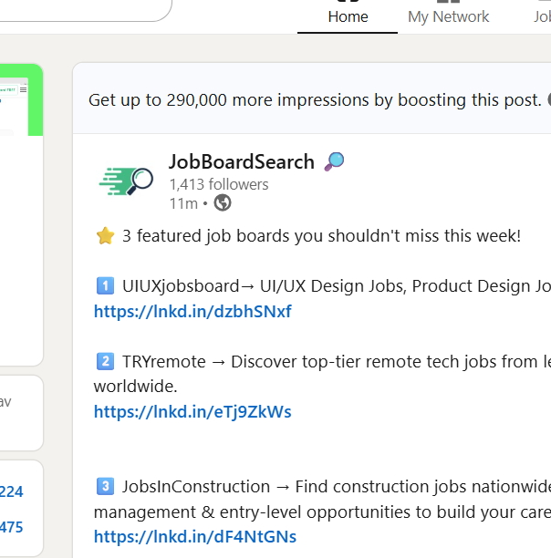Screen dimensions: 551x558
Task: Open the lnkd.in/dF4NtGNs link
Action: tap(195, 537)
